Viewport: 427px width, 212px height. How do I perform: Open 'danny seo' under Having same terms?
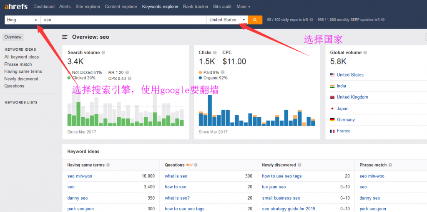coord(78,198)
